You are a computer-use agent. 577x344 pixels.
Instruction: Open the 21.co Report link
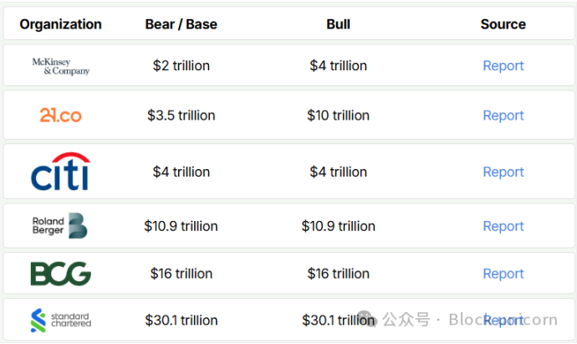(503, 116)
